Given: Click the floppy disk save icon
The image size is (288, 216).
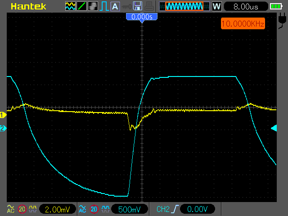Looking at the screenshot, I should click(137, 6).
